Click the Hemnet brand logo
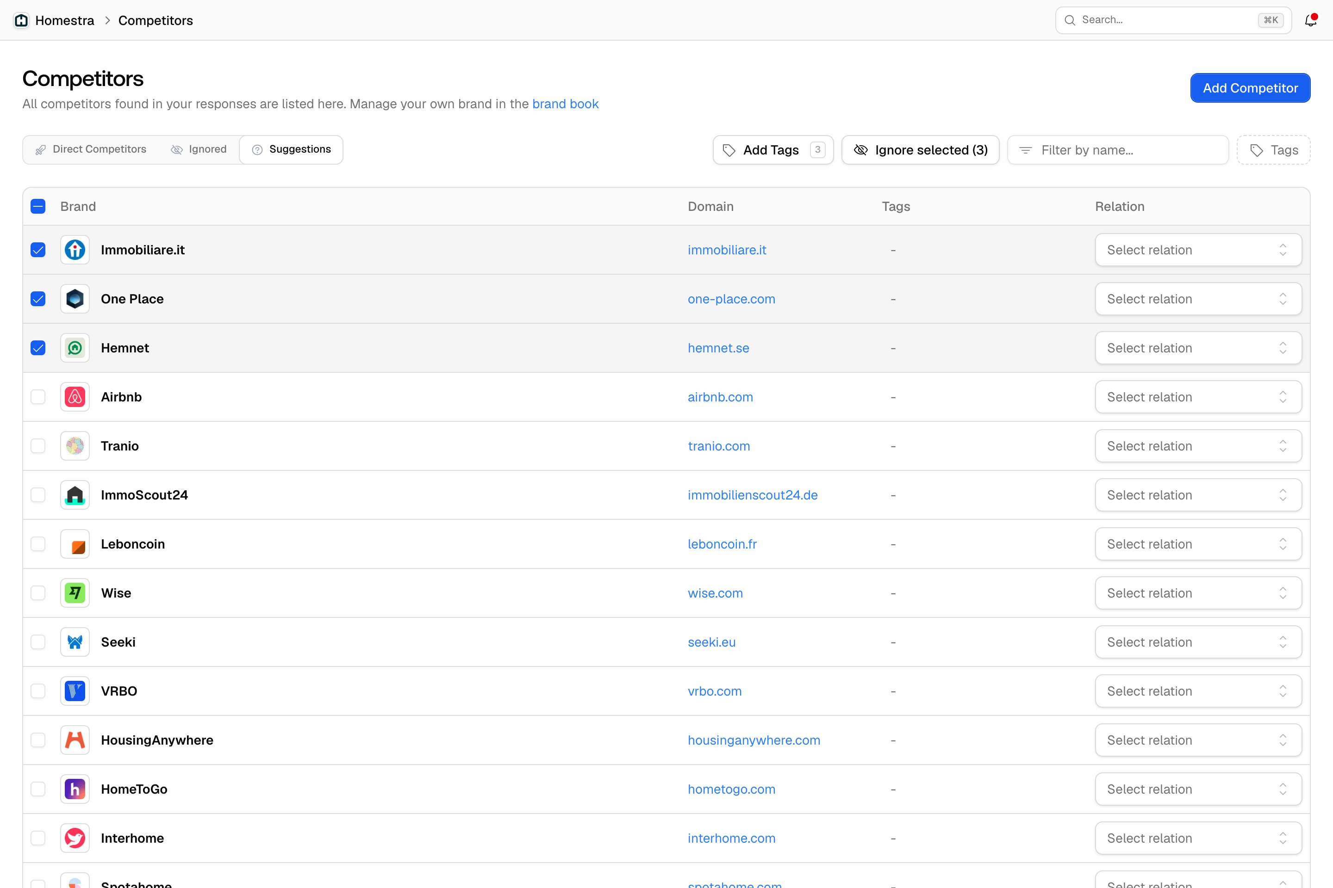The height and width of the screenshot is (888, 1333). 75,348
